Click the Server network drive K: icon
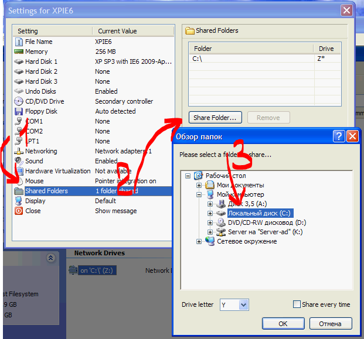Image resolution: width=364 pixels, height=339 pixels. tap(221, 232)
